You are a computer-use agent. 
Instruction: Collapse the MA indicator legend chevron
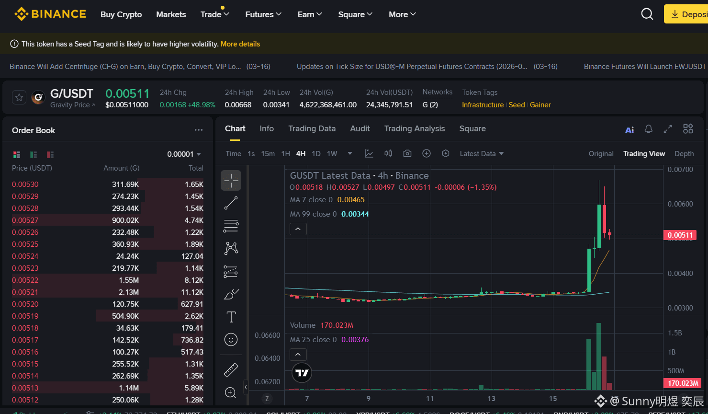coord(298,229)
